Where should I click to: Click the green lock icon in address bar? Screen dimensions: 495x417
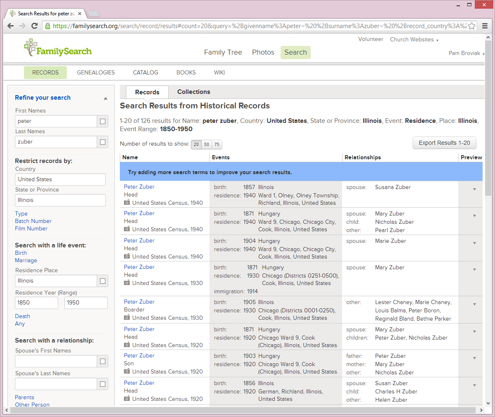point(48,26)
